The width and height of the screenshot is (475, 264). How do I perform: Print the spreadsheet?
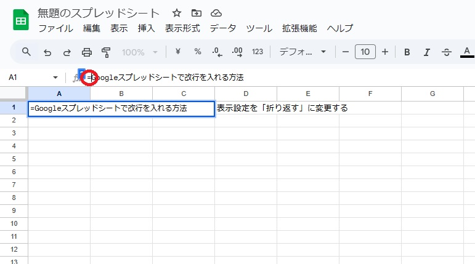coord(87,52)
